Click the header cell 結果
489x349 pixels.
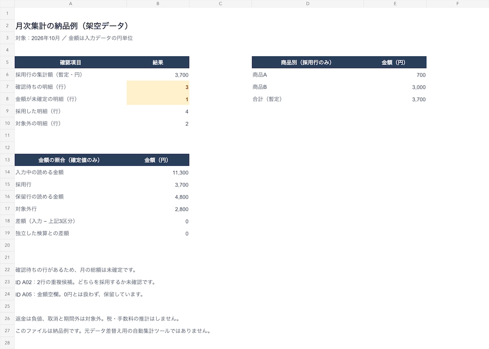158,62
